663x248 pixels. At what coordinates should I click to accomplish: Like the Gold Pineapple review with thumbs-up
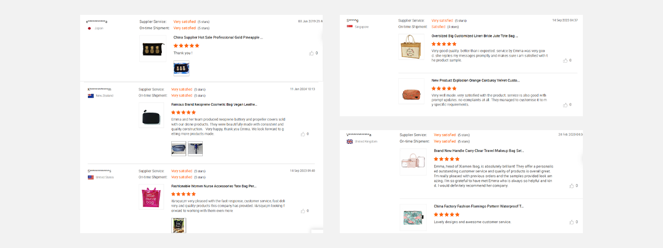point(312,53)
